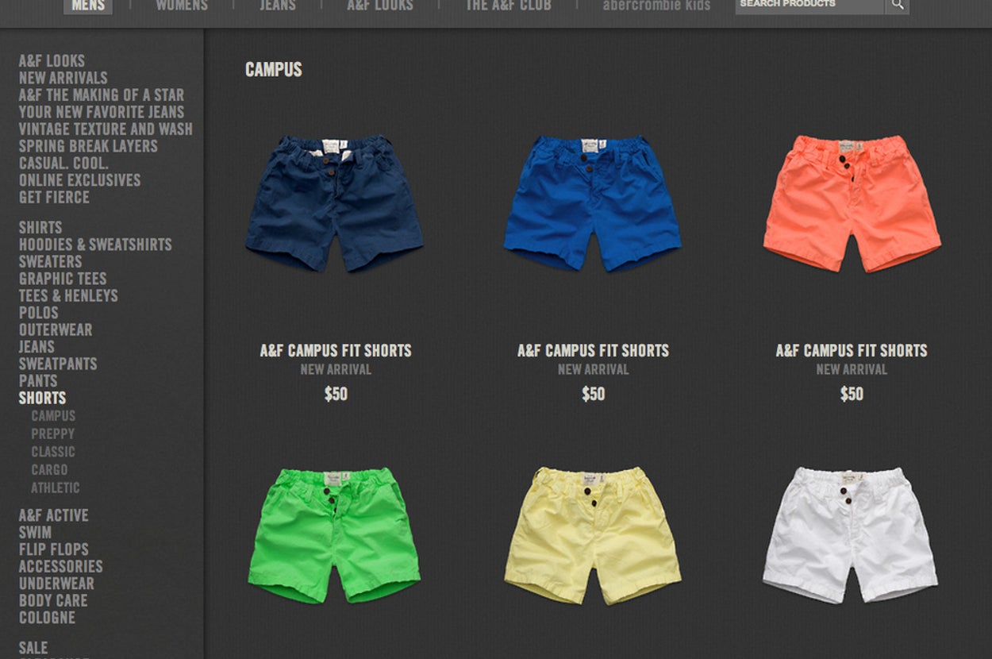Open the royal blue shorts thumbnail
The image size is (992, 659).
pyautogui.click(x=592, y=203)
